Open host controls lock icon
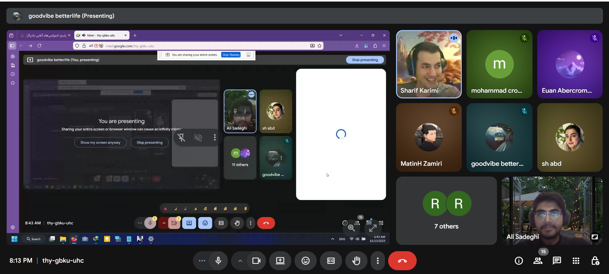Viewport: 609px width, 274px height. [x=595, y=261]
